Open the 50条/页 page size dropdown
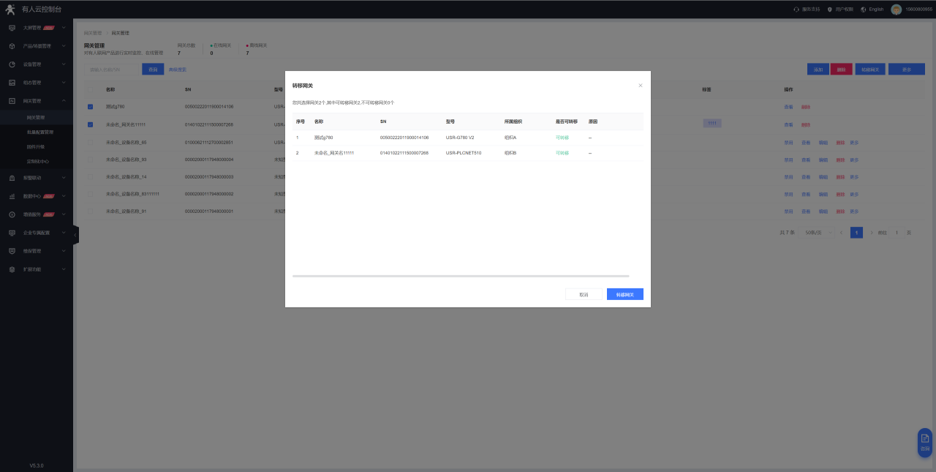This screenshot has width=936, height=472. [813, 233]
